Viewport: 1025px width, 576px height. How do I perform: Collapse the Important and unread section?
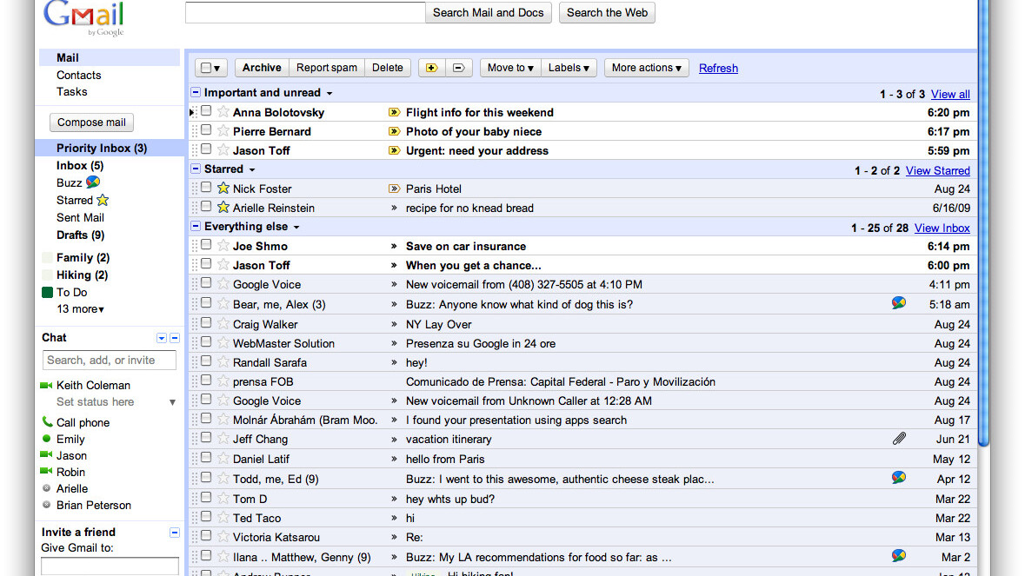click(196, 93)
